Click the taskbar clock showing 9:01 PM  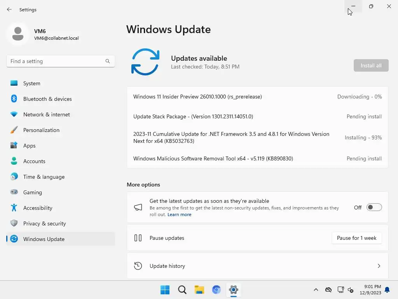coord(370,290)
